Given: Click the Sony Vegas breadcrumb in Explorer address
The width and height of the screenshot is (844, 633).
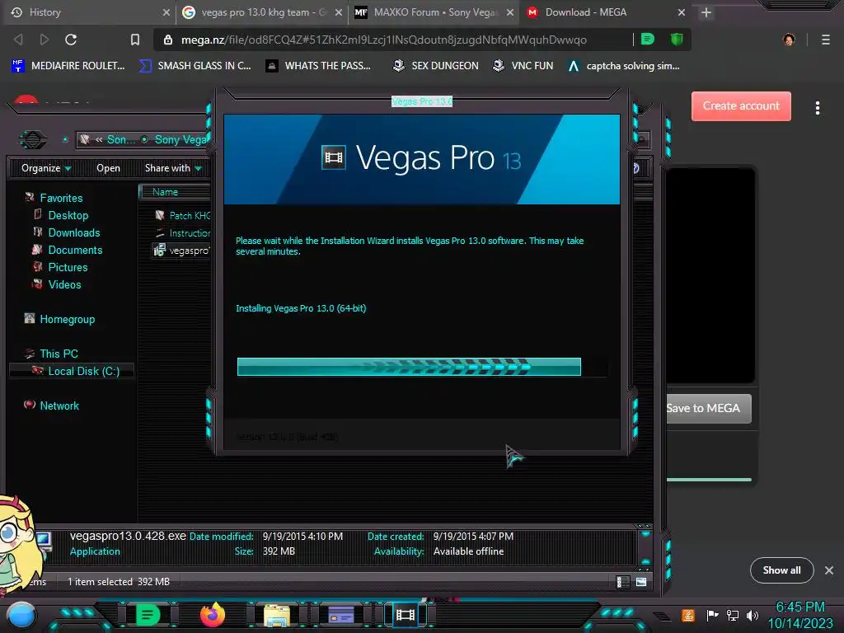Looking at the screenshot, I should click(x=181, y=140).
